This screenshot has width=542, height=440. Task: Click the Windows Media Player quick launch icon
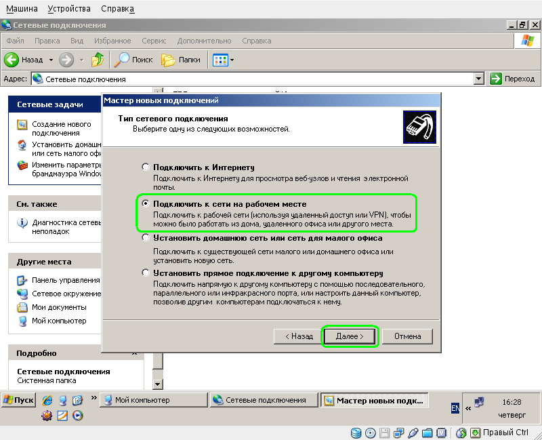click(x=78, y=416)
